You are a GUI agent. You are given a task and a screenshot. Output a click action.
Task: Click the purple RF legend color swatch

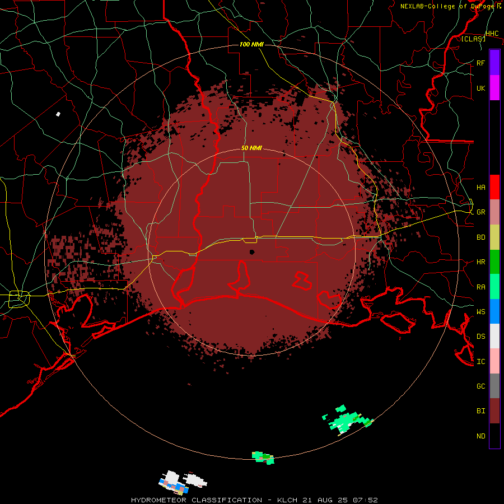pyautogui.click(x=494, y=63)
